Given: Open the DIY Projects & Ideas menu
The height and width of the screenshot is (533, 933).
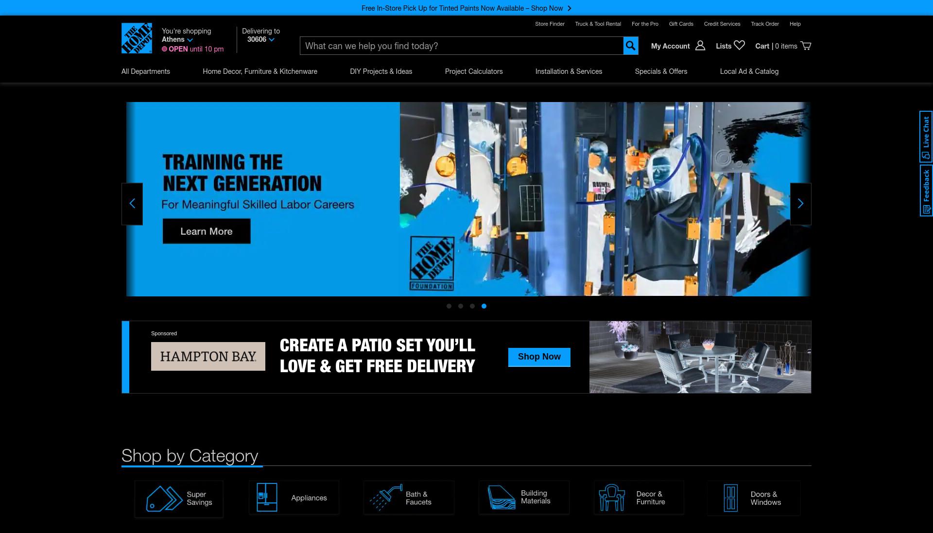Looking at the screenshot, I should [381, 71].
